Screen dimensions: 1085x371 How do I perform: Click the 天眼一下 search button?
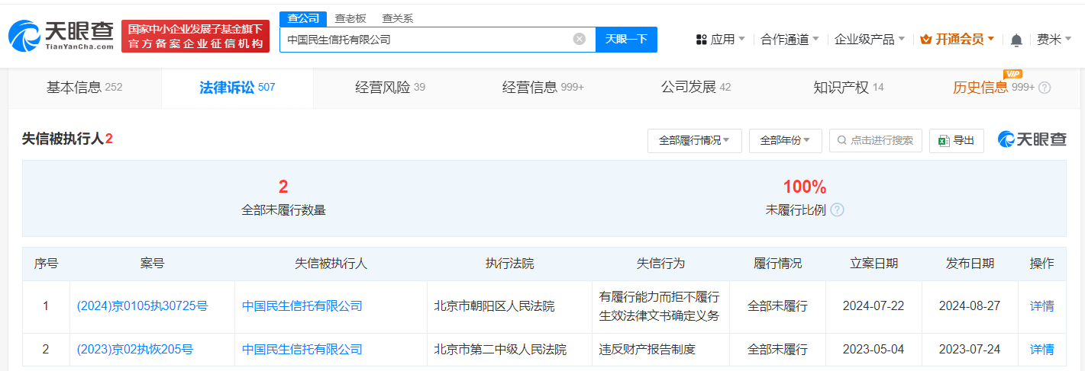pos(626,39)
